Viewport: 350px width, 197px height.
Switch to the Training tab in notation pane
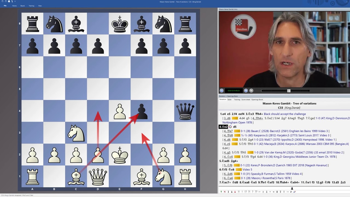point(237,100)
